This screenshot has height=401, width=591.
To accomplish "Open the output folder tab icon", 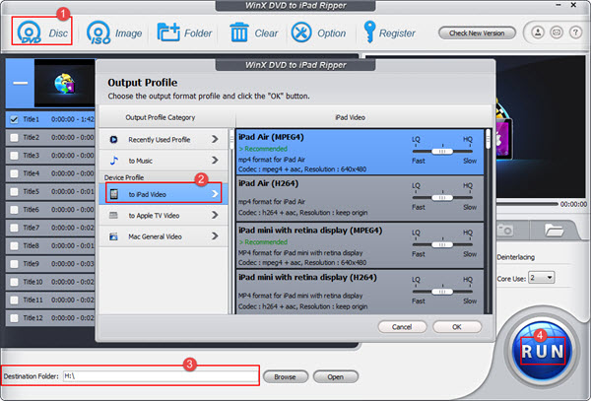I will coord(554,230).
